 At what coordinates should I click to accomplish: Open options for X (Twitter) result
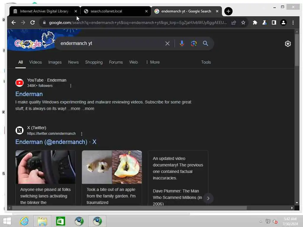click(82, 134)
